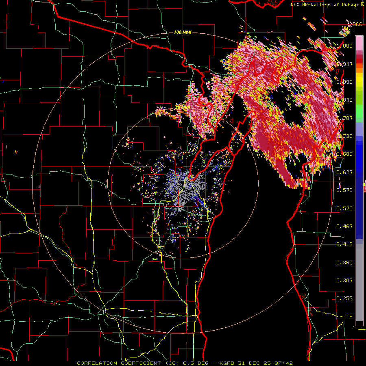This screenshot has height=366, width=366.
Task: Select the 0.893 legend value
Action: pos(344,82)
